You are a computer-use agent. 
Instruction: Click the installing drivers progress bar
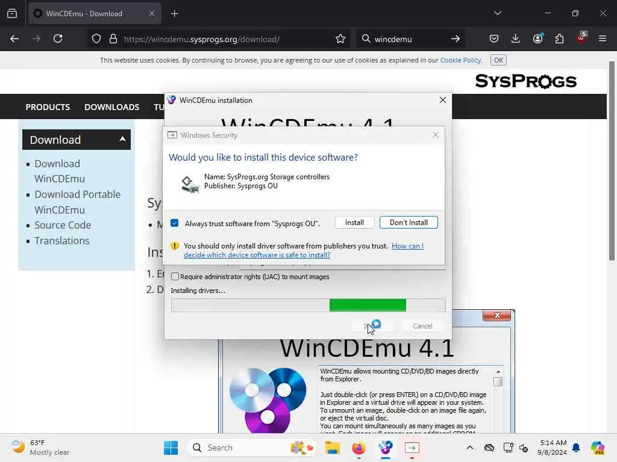[308, 305]
